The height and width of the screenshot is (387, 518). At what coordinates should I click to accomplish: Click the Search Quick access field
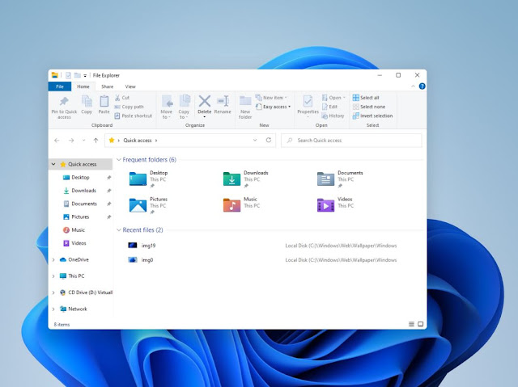[351, 141]
